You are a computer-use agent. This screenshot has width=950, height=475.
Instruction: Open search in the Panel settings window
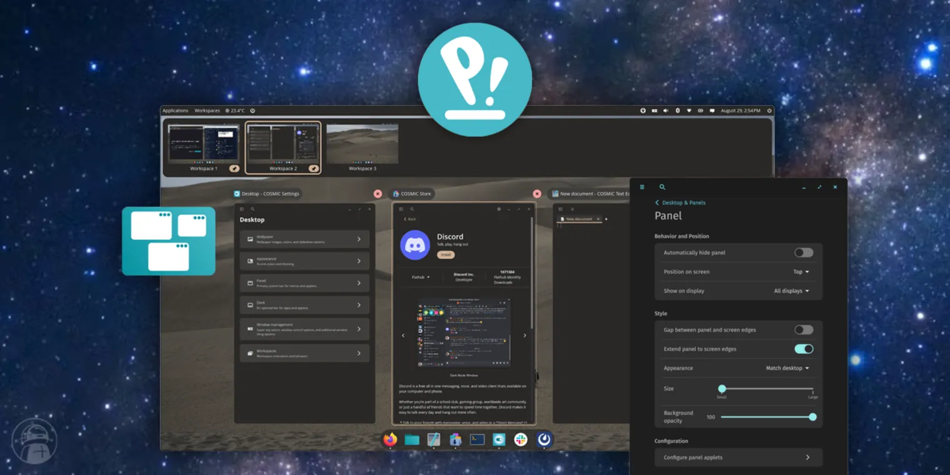[662, 187]
